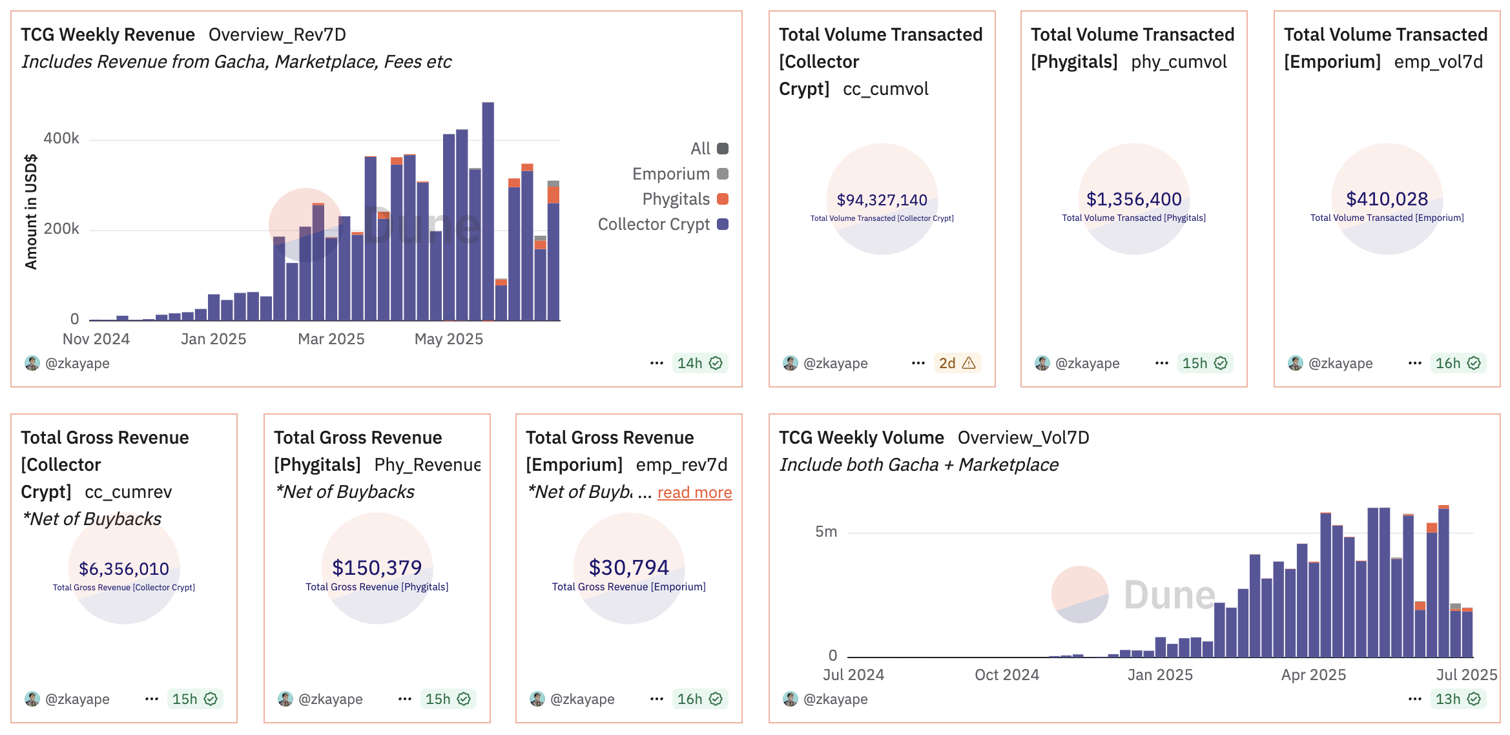
Task: Expand options menu on Phygitals gross revenue
Action: (404, 699)
